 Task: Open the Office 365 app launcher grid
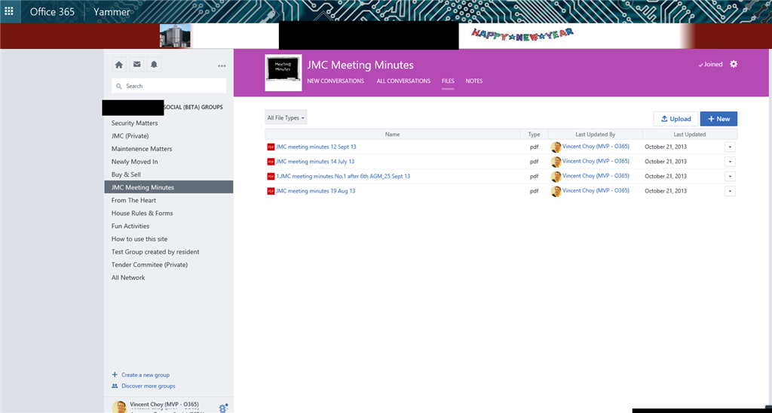click(9, 11)
